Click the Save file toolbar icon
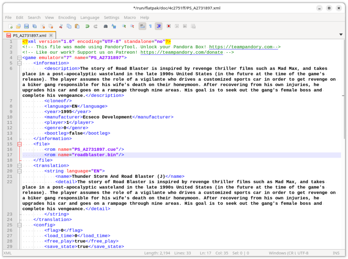The height and width of the screenshot is (259, 348). (x=26, y=26)
